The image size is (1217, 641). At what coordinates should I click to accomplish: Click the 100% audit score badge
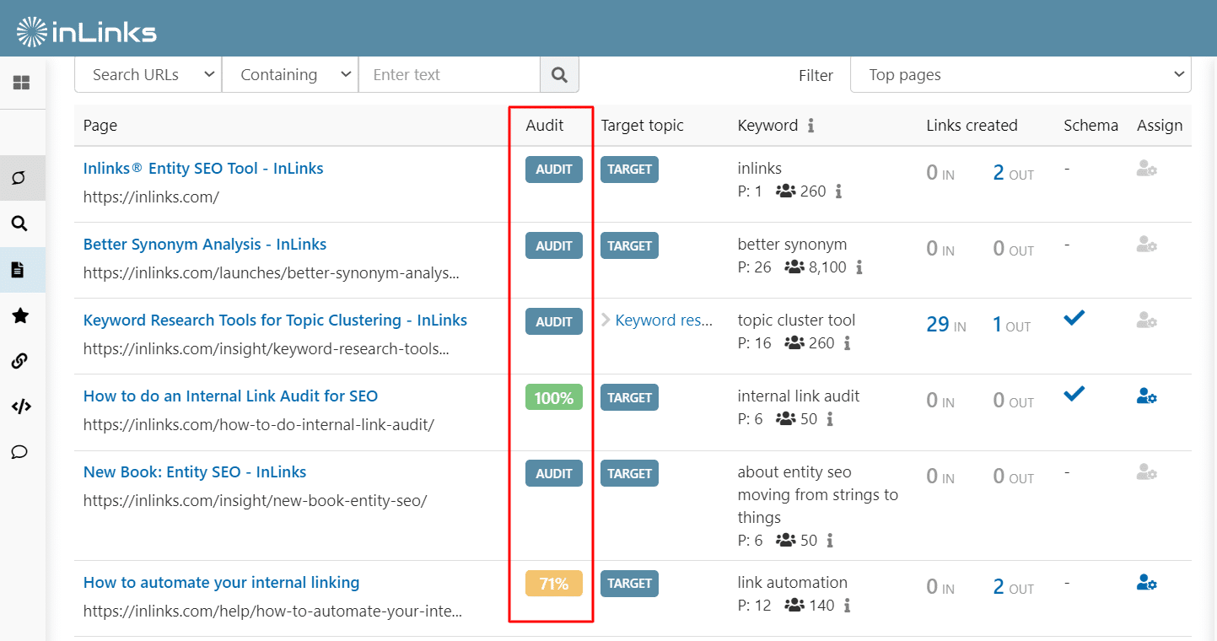[x=554, y=398]
